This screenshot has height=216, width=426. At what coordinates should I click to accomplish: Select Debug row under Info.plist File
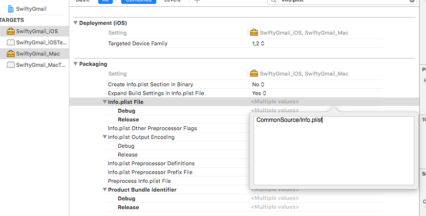pos(127,111)
